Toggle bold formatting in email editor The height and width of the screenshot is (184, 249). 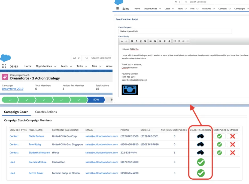click(132, 41)
